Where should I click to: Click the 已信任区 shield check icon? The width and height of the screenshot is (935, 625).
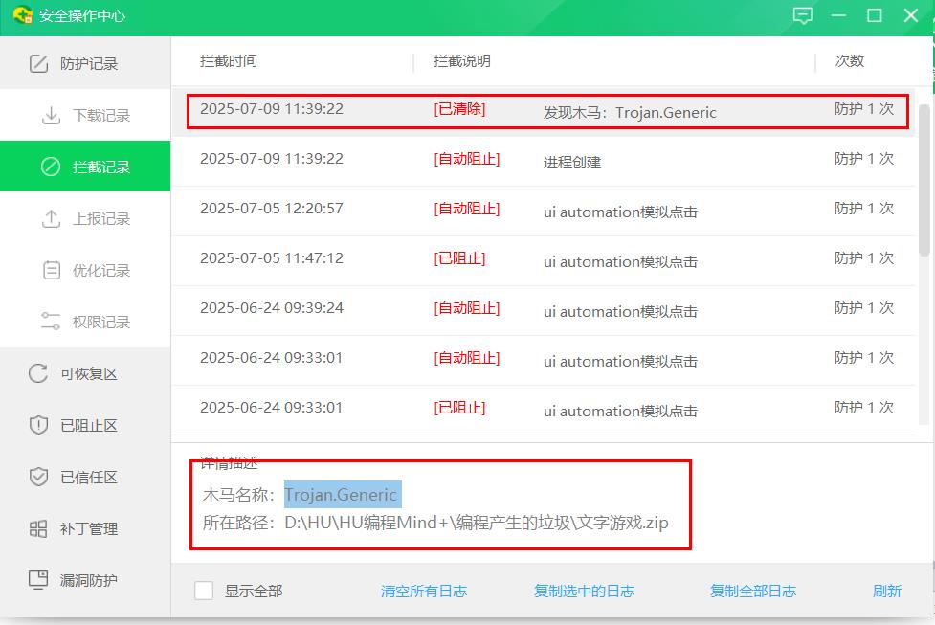[x=39, y=477]
